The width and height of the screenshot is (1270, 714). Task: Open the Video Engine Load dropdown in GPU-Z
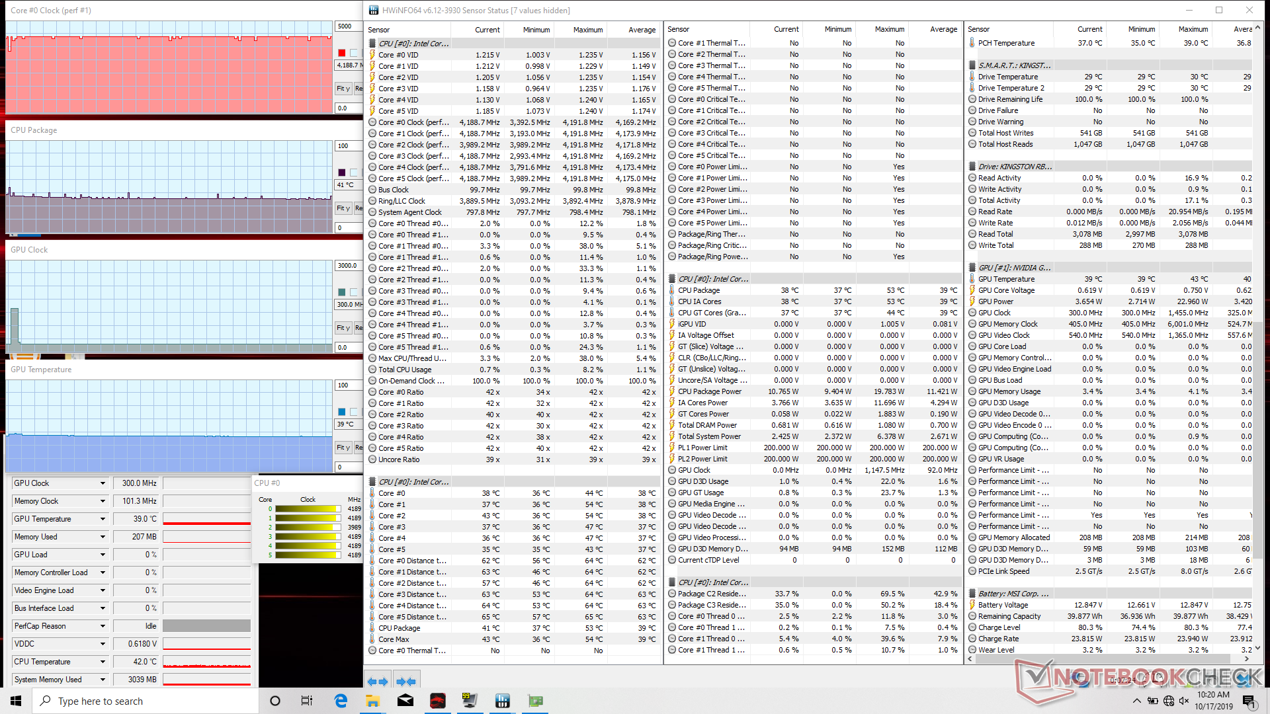click(x=103, y=590)
